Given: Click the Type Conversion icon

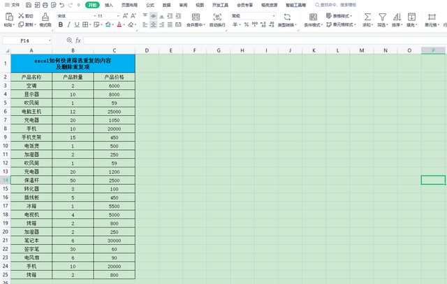Looking at the screenshot, I should tap(287, 17).
